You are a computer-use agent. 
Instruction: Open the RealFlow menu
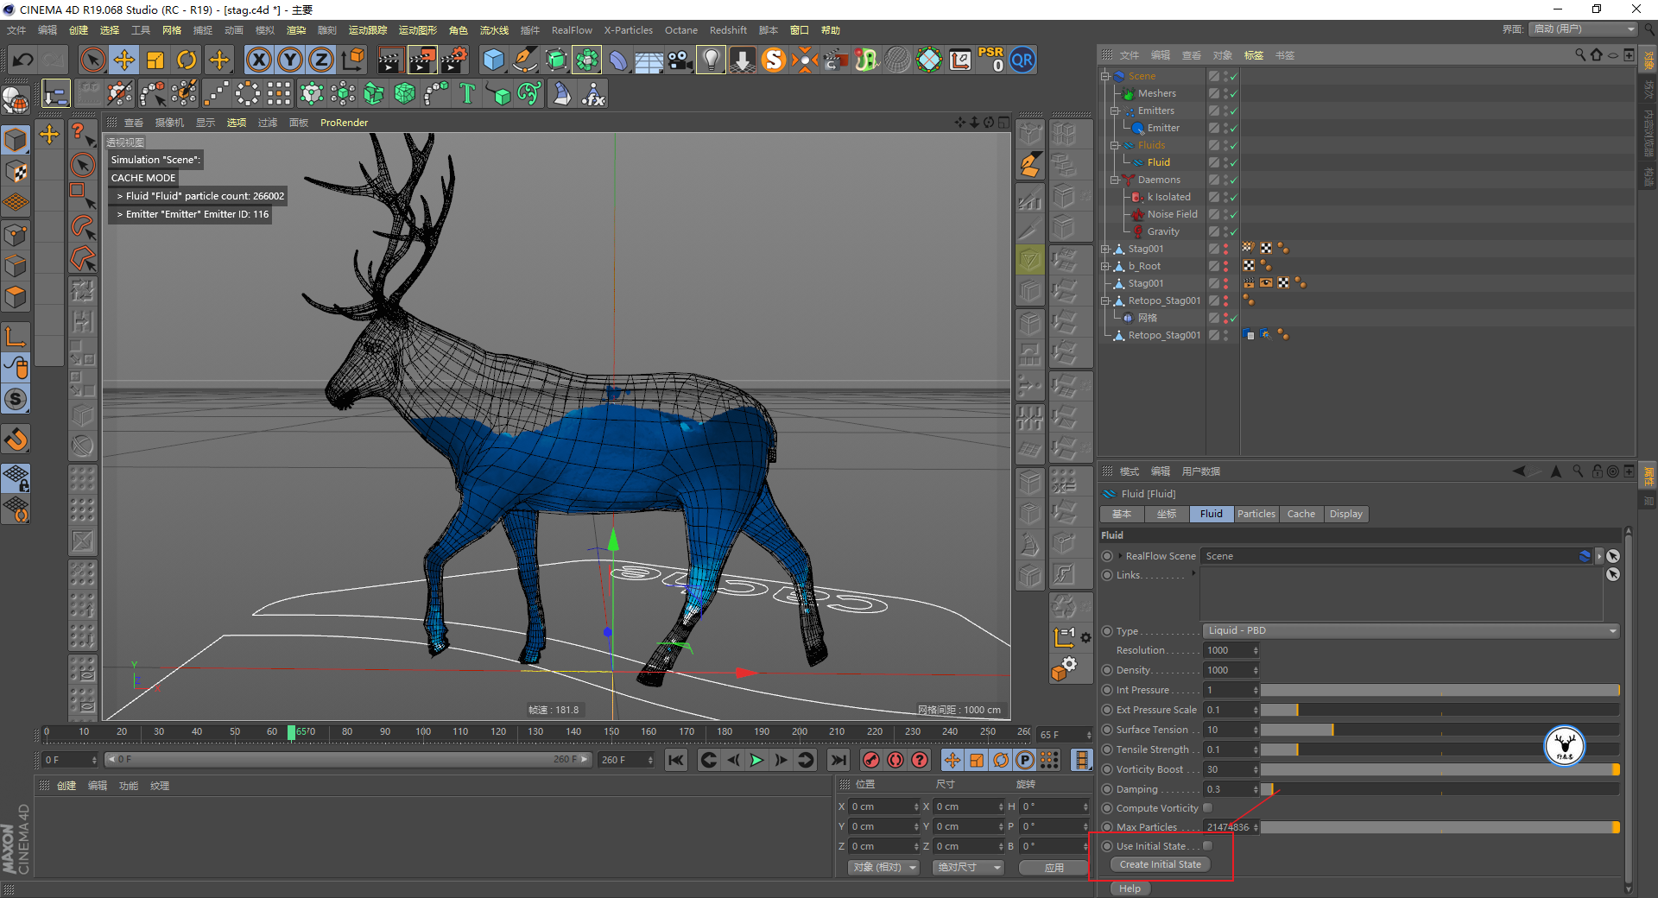pyautogui.click(x=572, y=30)
